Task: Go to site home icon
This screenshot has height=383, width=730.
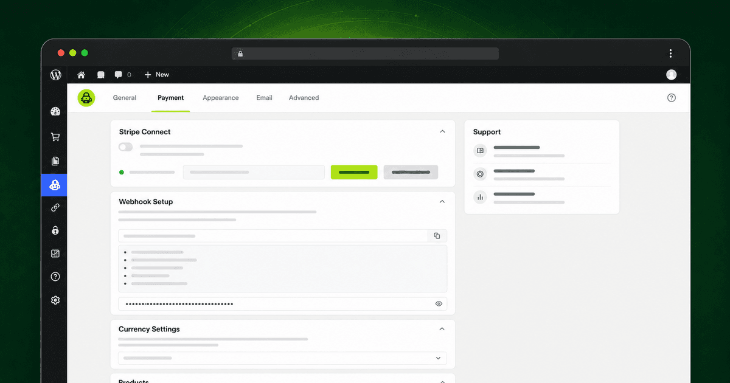Action: click(81, 75)
